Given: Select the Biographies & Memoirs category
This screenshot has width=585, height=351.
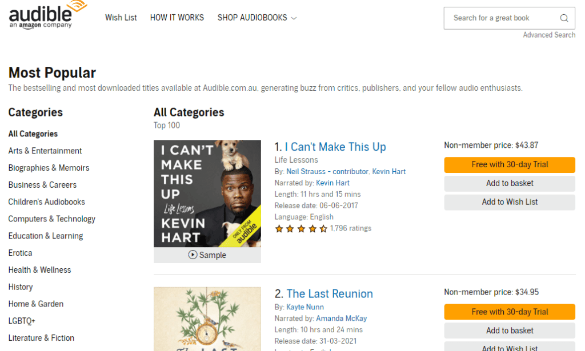Looking at the screenshot, I should pos(49,168).
